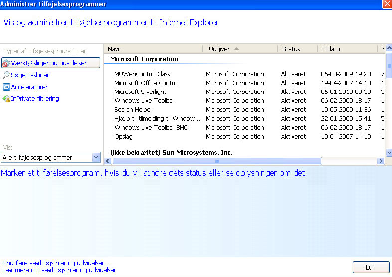
Task: Click the InPrivate-filtrering padlock icon
Action: tap(6, 99)
